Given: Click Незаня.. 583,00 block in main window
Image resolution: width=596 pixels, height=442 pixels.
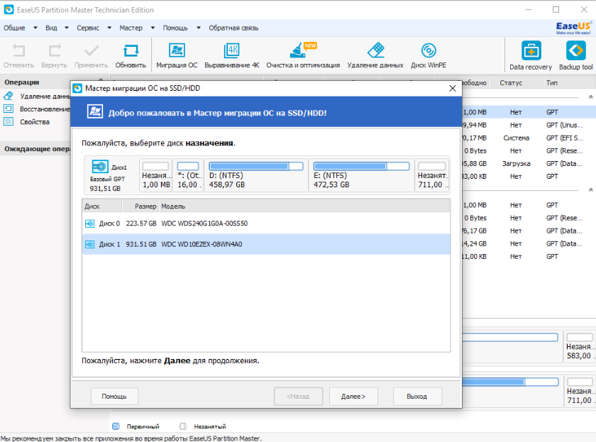Looking at the screenshot, I should coord(579,346).
